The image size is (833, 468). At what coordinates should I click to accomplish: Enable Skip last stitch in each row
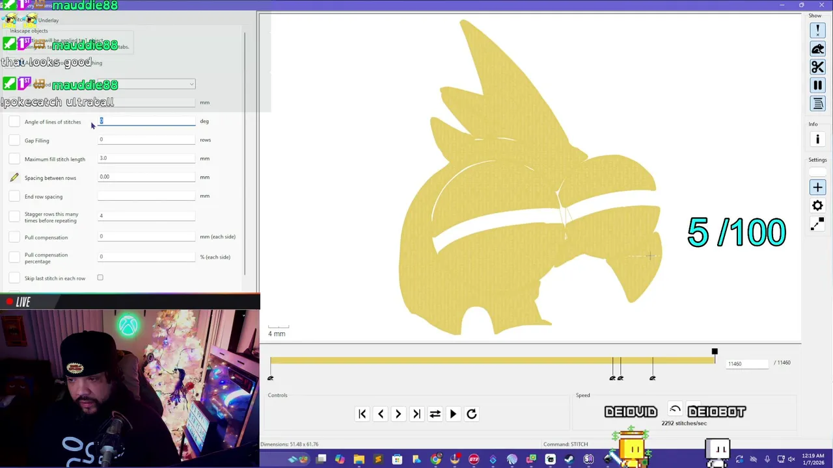100,278
